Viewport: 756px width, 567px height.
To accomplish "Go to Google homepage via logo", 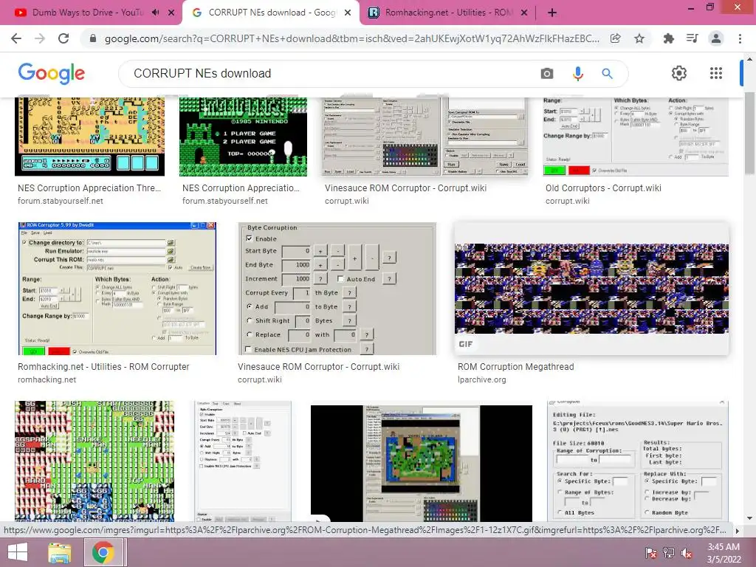I will point(51,73).
